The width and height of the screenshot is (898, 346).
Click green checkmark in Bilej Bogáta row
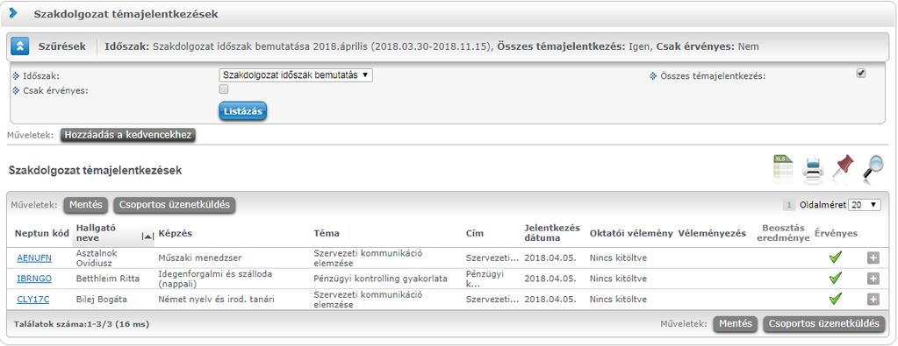pos(836,299)
